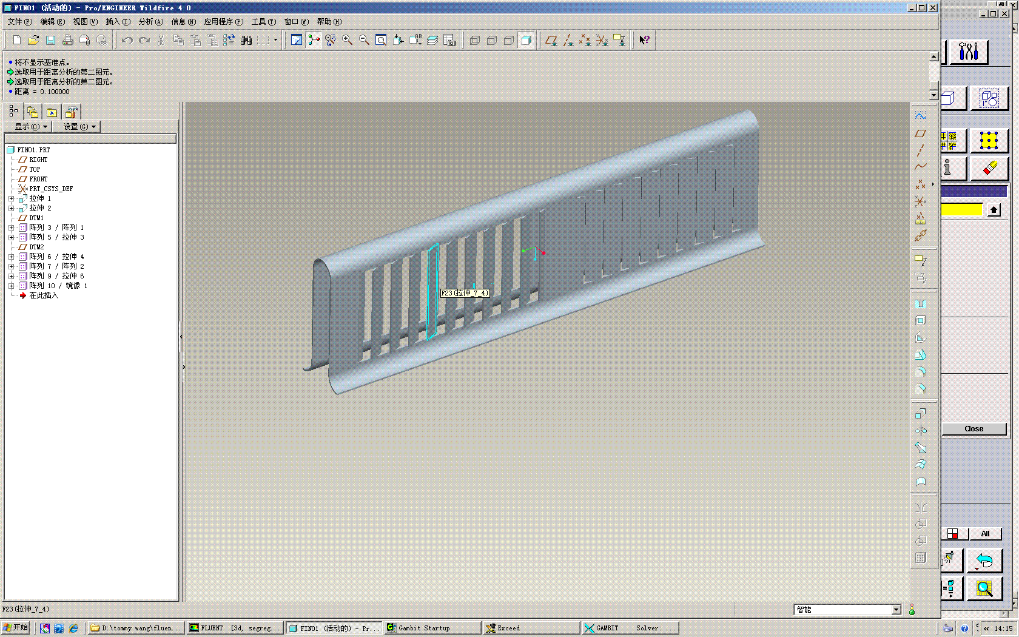The width and height of the screenshot is (1019, 637).
Task: Click the Mirror tool icon in right toolbar
Action: click(x=921, y=431)
